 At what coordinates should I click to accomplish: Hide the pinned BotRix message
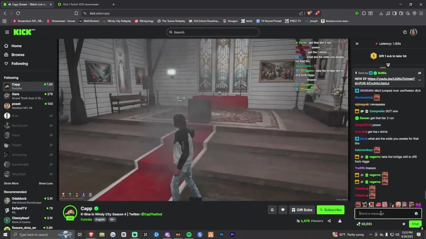419,73
